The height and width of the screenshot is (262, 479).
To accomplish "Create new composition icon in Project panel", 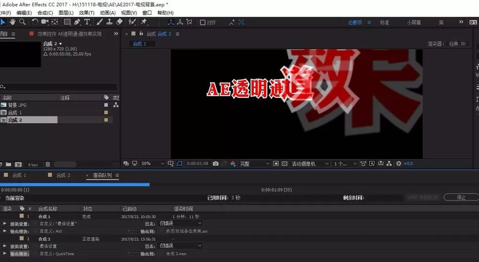I will [18, 165].
